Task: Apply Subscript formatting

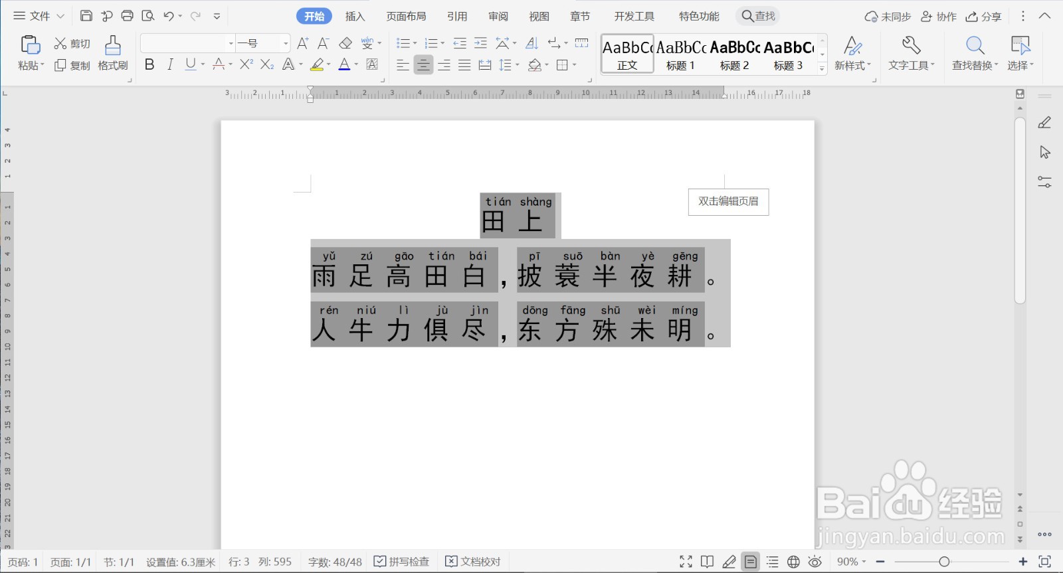Action: [x=267, y=64]
